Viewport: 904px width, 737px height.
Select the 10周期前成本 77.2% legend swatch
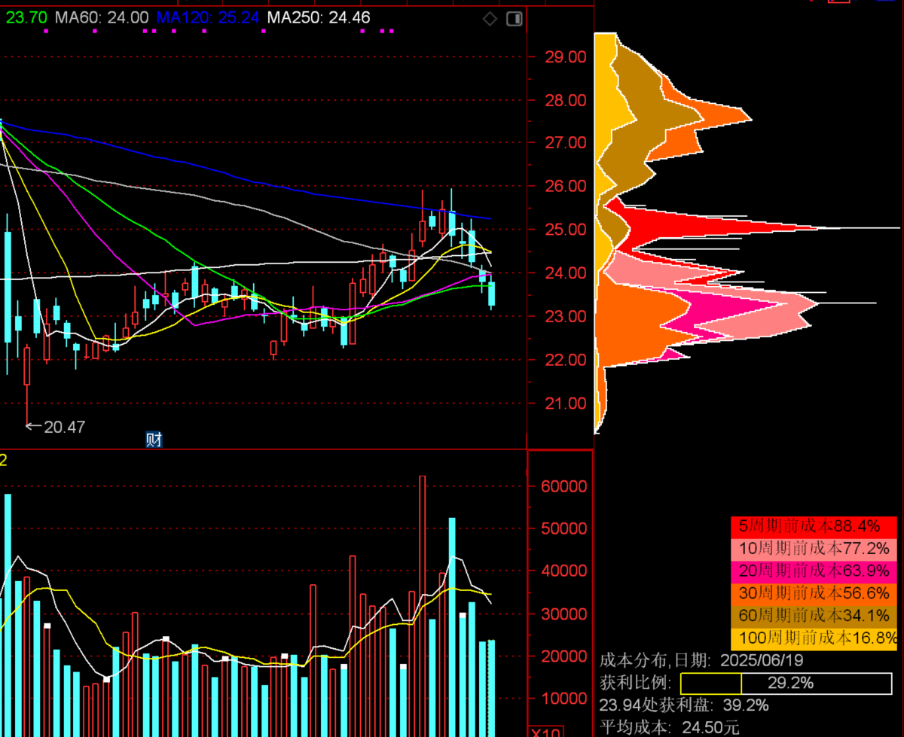tap(814, 549)
